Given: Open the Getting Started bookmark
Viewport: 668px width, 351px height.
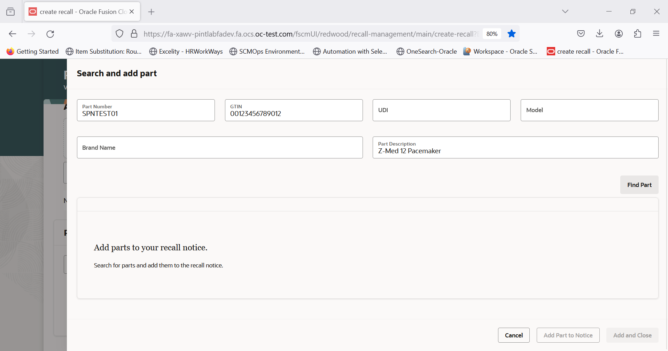Looking at the screenshot, I should pos(32,52).
